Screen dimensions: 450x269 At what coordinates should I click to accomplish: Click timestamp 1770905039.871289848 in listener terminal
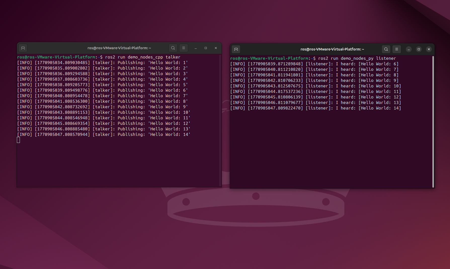[275, 64]
